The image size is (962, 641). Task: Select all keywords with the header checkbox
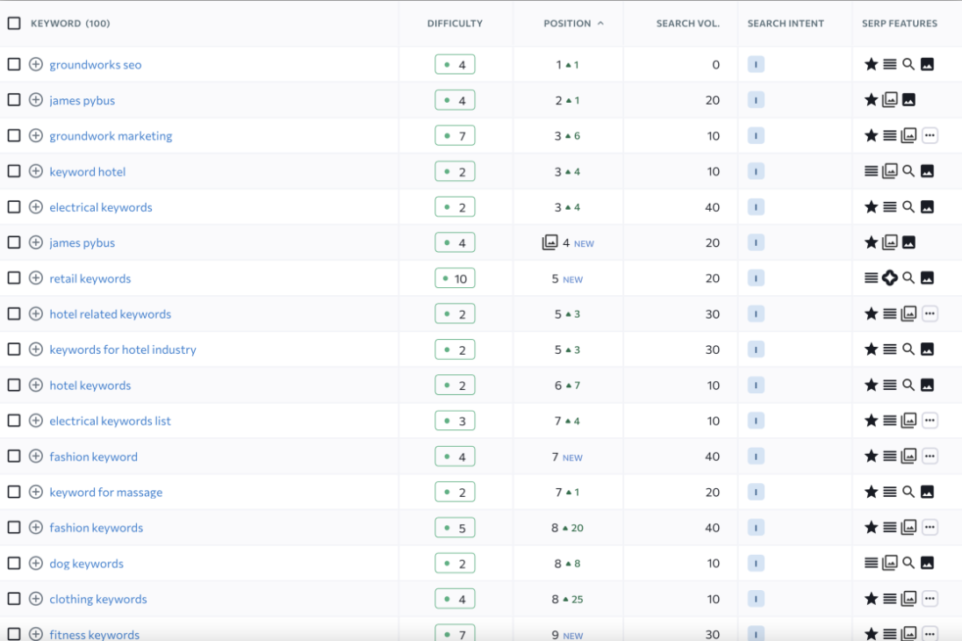(x=14, y=23)
